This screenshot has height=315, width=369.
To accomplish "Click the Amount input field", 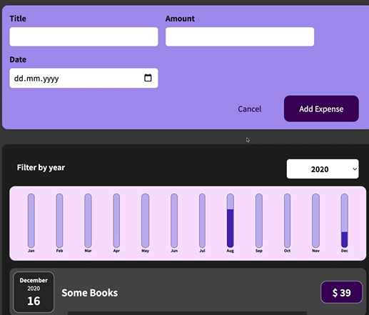I will (240, 36).
